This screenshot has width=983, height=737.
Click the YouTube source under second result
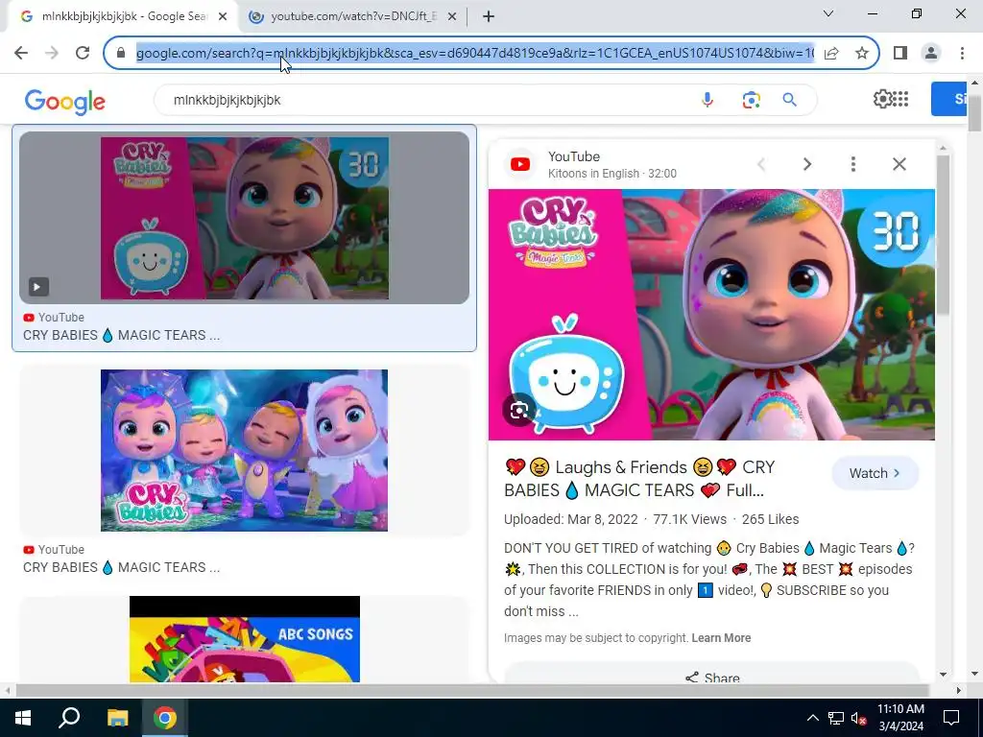click(54, 550)
